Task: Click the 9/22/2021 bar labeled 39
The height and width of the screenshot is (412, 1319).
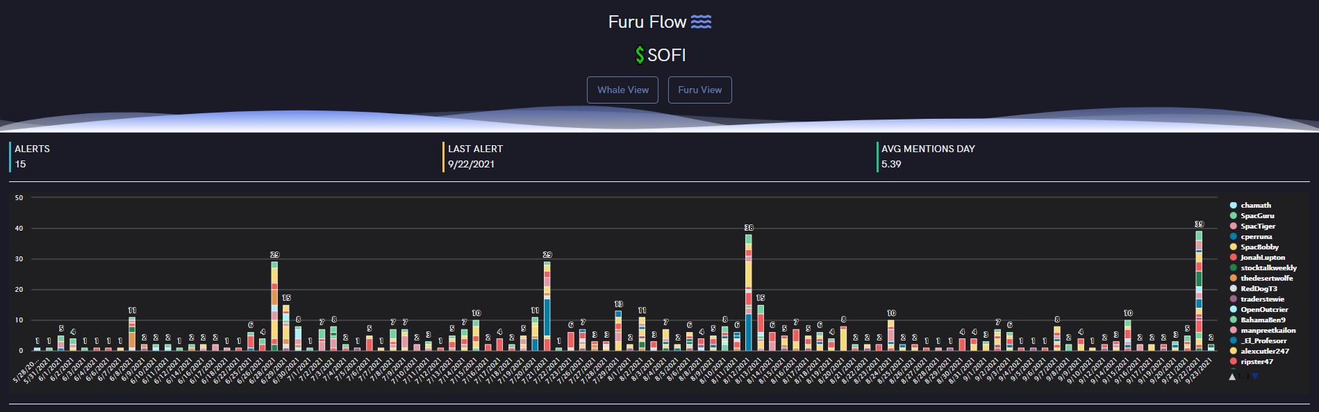Action: coord(1199,290)
